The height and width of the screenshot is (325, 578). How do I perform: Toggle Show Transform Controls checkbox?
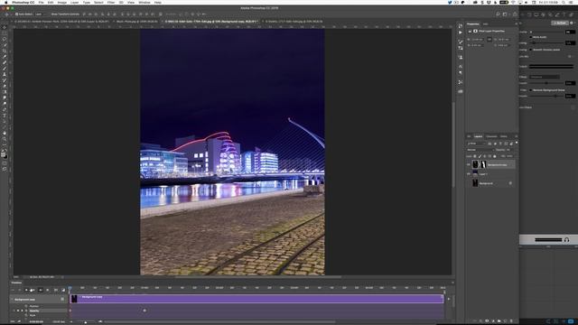49,14
